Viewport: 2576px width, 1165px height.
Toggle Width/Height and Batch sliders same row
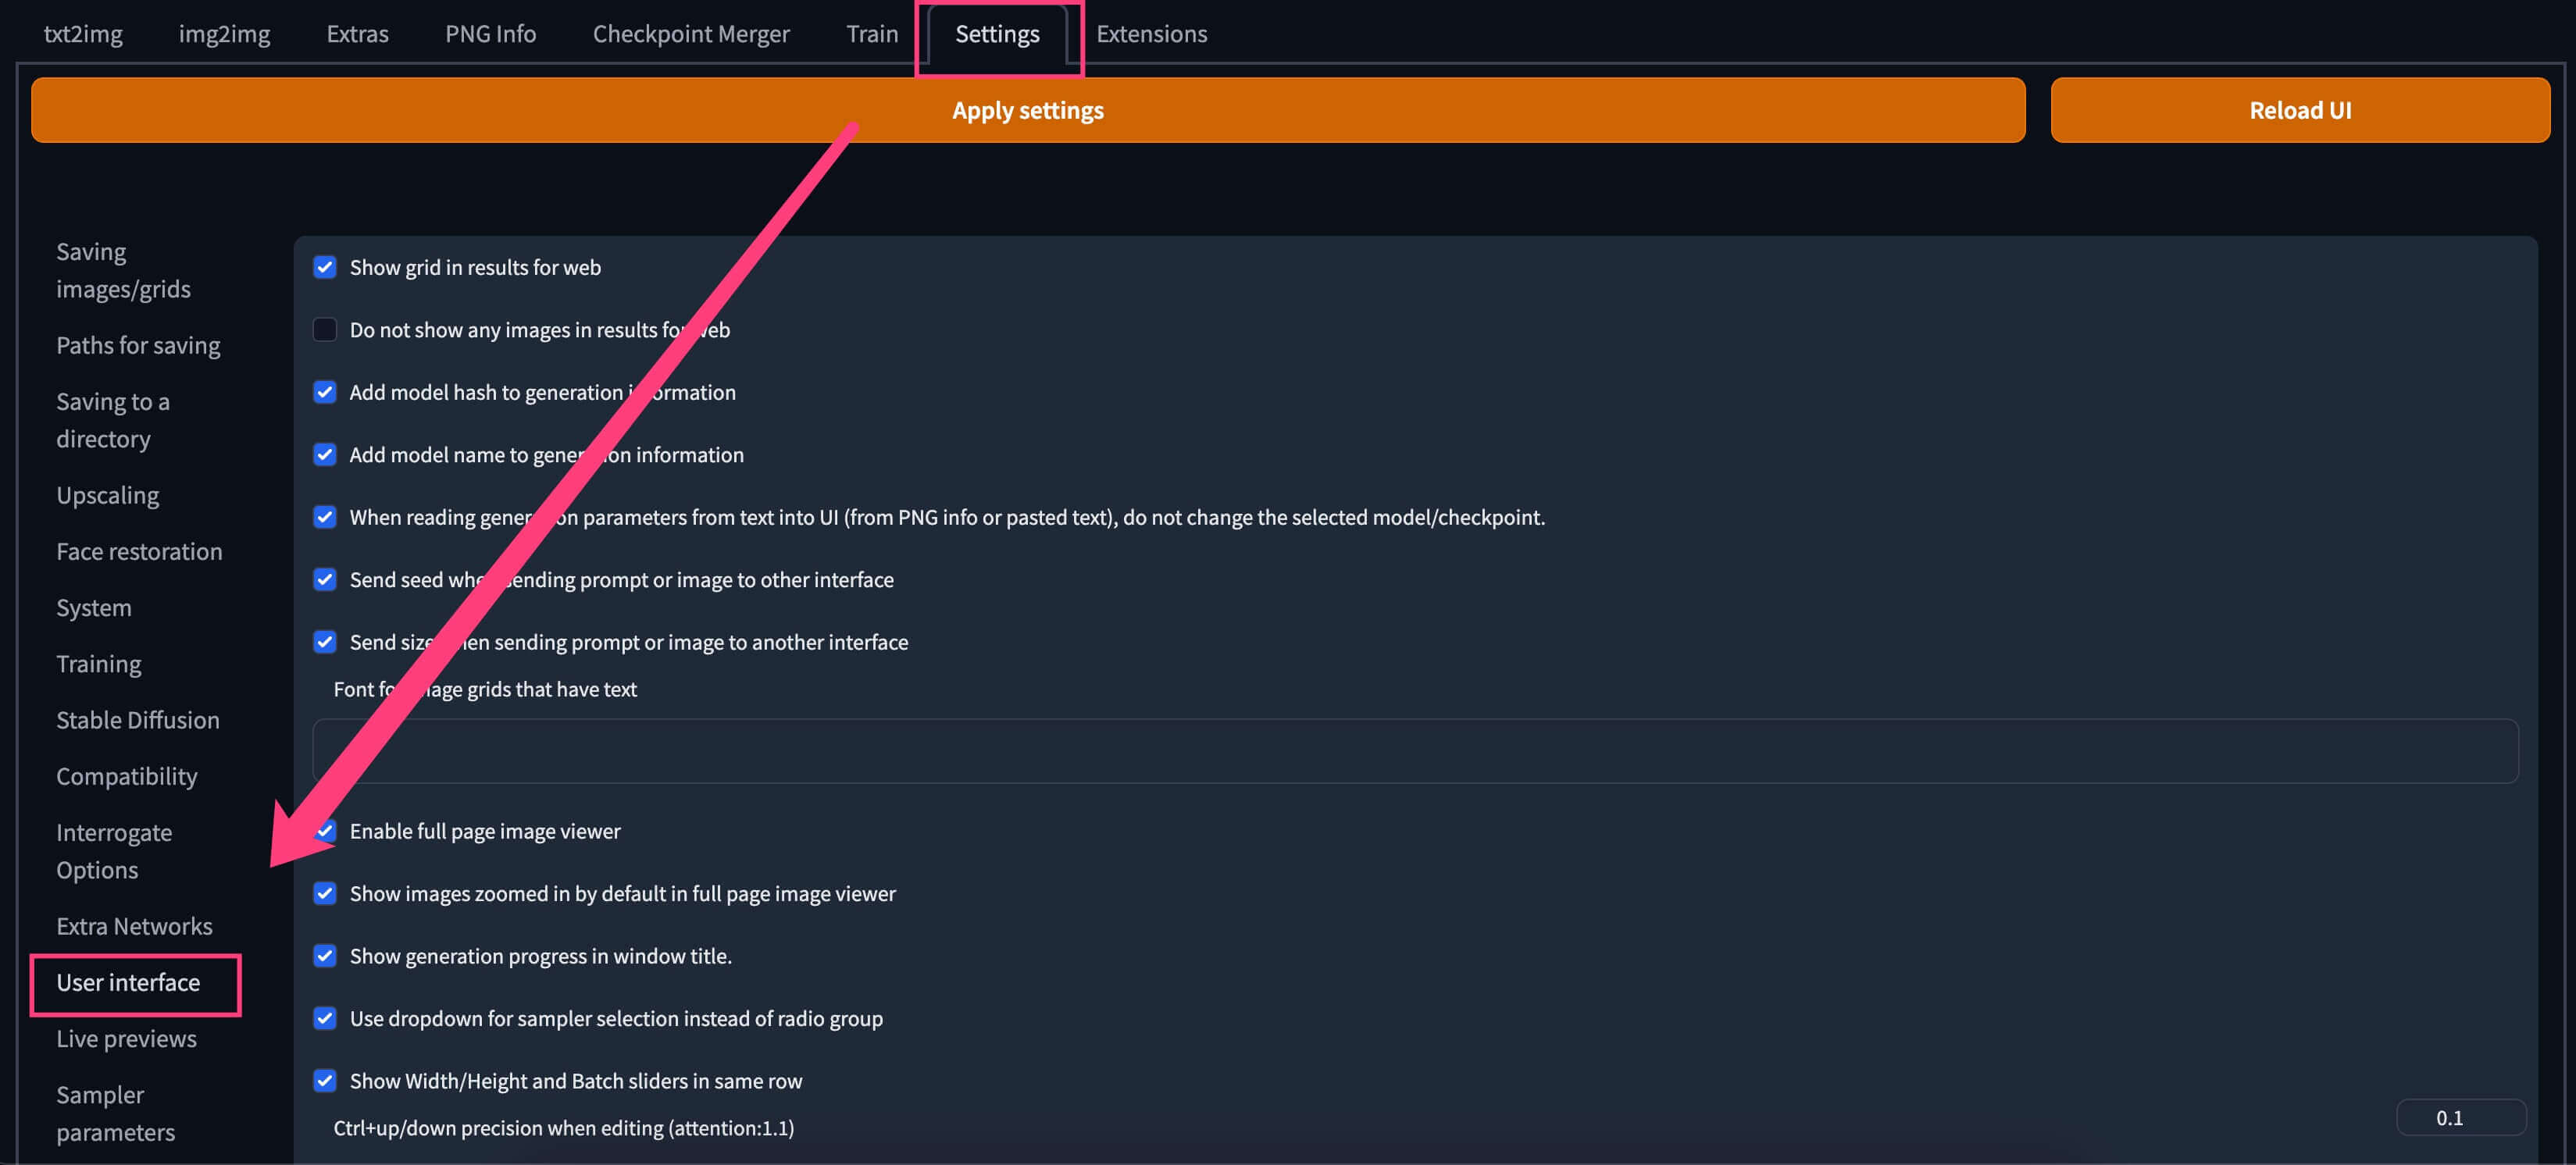click(324, 1081)
